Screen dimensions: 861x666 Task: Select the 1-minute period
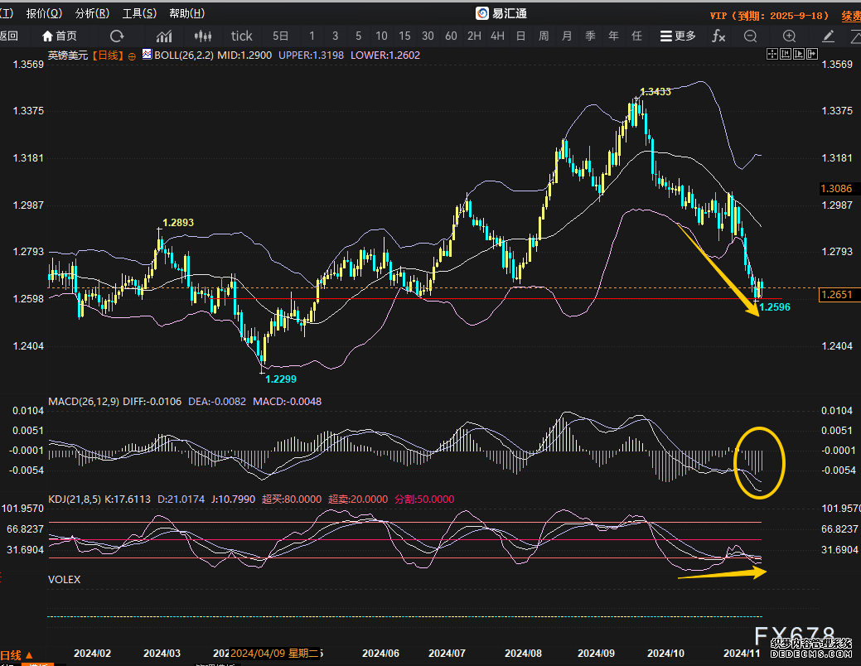312,36
